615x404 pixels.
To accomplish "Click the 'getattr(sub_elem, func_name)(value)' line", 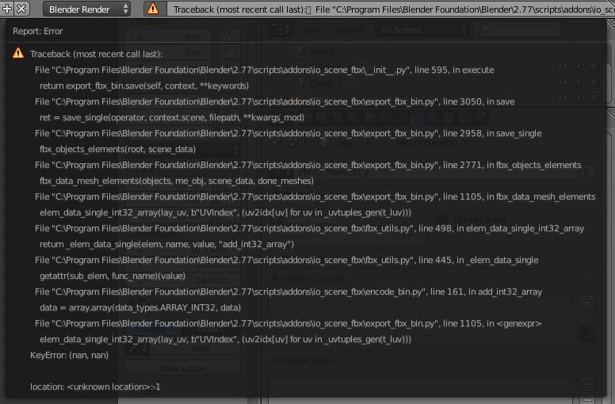I will click(x=113, y=276).
